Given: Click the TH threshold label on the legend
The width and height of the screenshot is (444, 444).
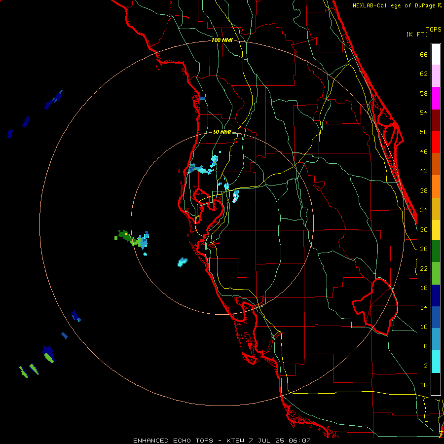Looking at the screenshot, I should point(424,385).
